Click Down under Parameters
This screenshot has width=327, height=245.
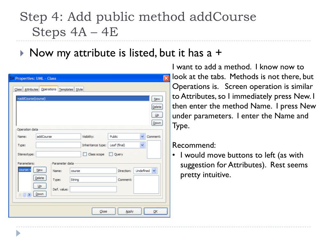[x=40, y=194]
